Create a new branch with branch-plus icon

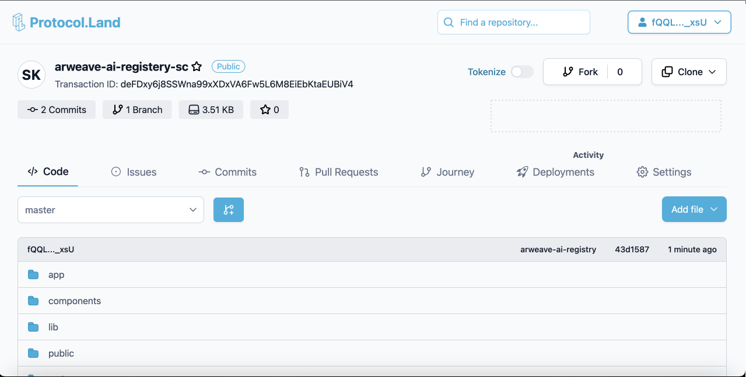pos(229,210)
